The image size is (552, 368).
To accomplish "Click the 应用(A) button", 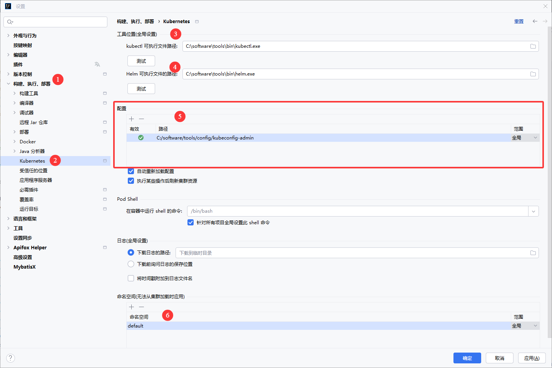I will coord(532,358).
